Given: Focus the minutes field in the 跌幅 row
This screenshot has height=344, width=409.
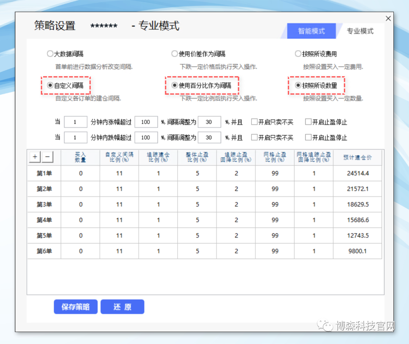Looking at the screenshot, I should (76, 138).
